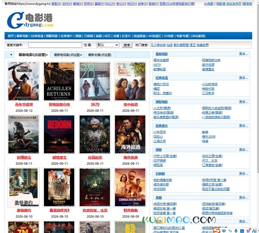The width and height of the screenshot is (259, 233).
Task: Open sidebar link 意外2009
Action: click(209, 137)
